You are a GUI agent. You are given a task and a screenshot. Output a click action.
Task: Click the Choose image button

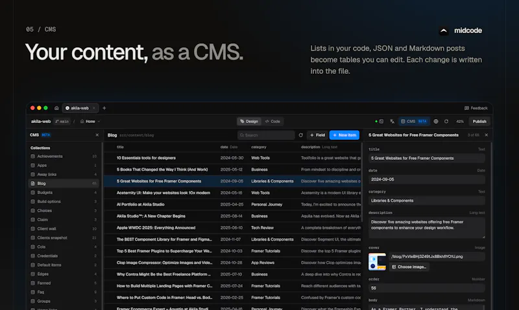[409, 267]
